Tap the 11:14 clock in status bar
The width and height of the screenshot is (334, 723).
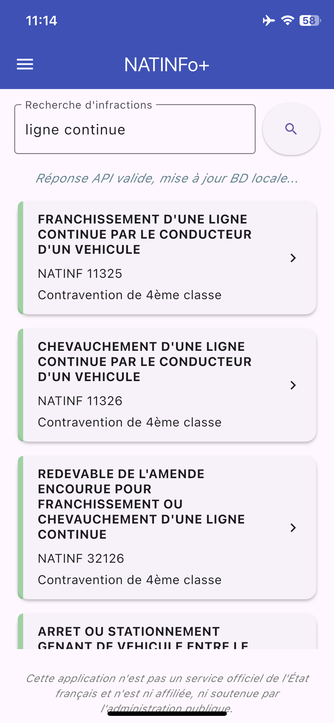tap(41, 20)
